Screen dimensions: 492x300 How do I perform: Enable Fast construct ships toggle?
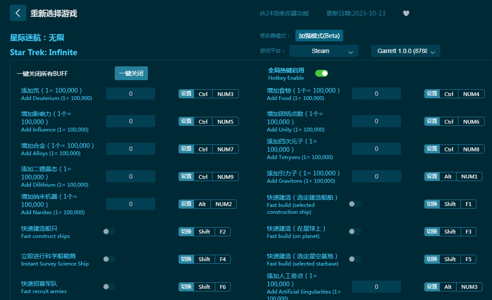[x=109, y=231]
